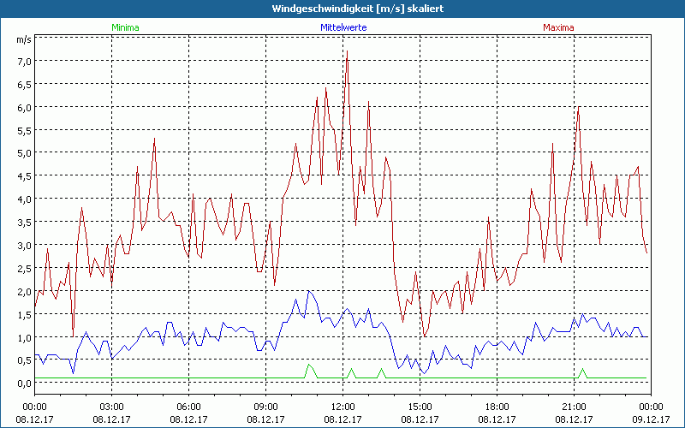Select the 5,0 y-axis label
685x428 pixels.
23,153
